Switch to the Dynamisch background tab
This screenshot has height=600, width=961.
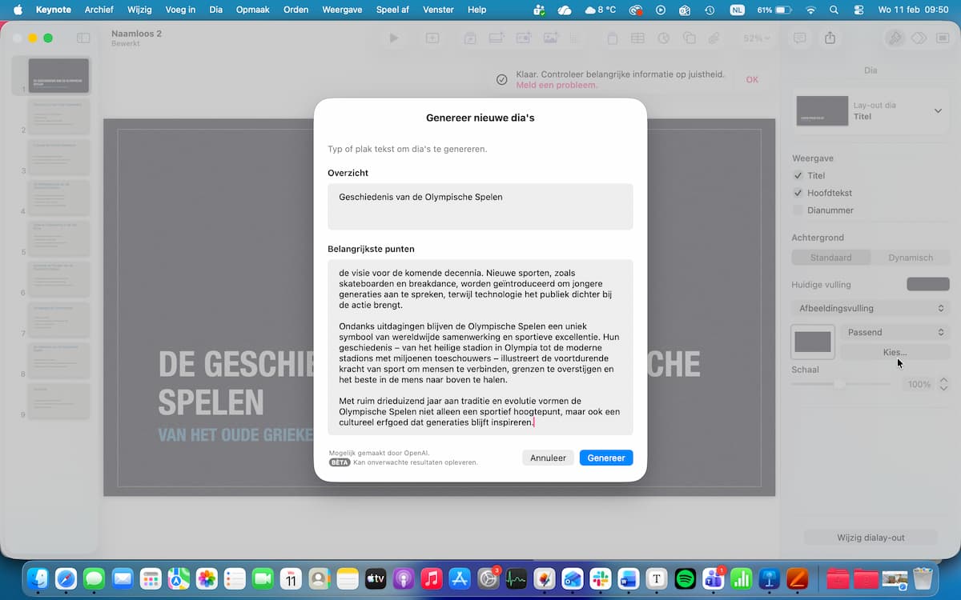[x=911, y=258]
